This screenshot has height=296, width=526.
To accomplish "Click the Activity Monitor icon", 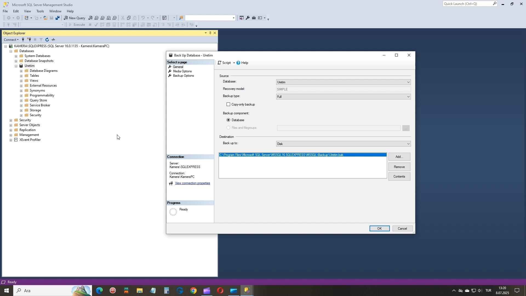I will click(164, 18).
